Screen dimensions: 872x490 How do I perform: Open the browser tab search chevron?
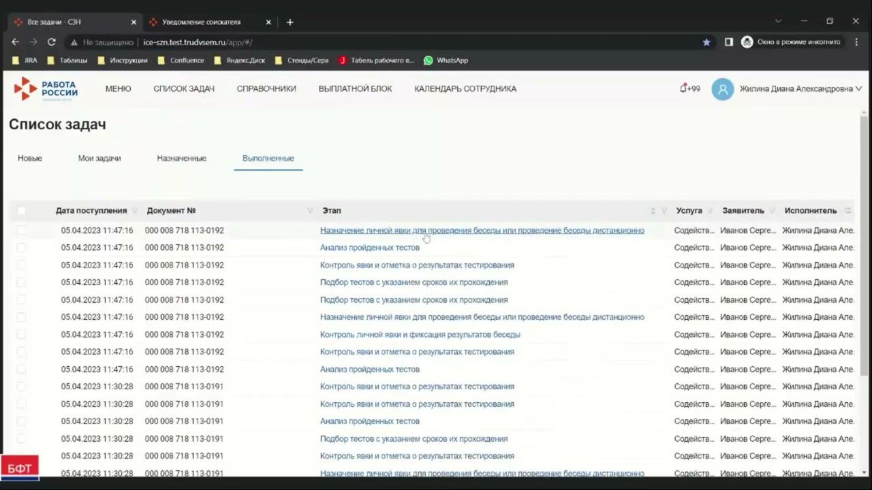tap(778, 21)
